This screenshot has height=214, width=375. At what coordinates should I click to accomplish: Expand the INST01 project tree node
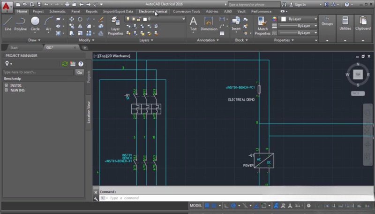point(6,85)
